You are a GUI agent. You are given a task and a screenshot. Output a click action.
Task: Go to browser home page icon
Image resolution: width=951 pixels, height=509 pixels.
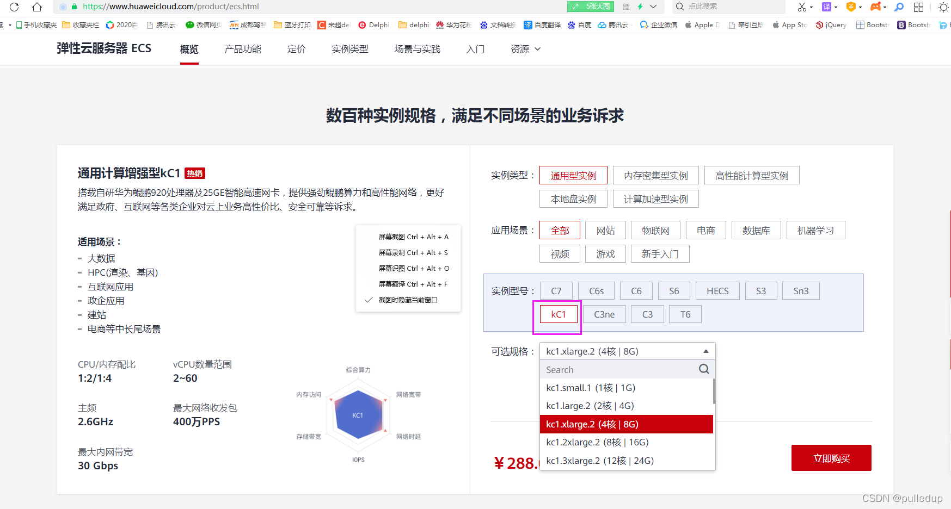[37, 7]
